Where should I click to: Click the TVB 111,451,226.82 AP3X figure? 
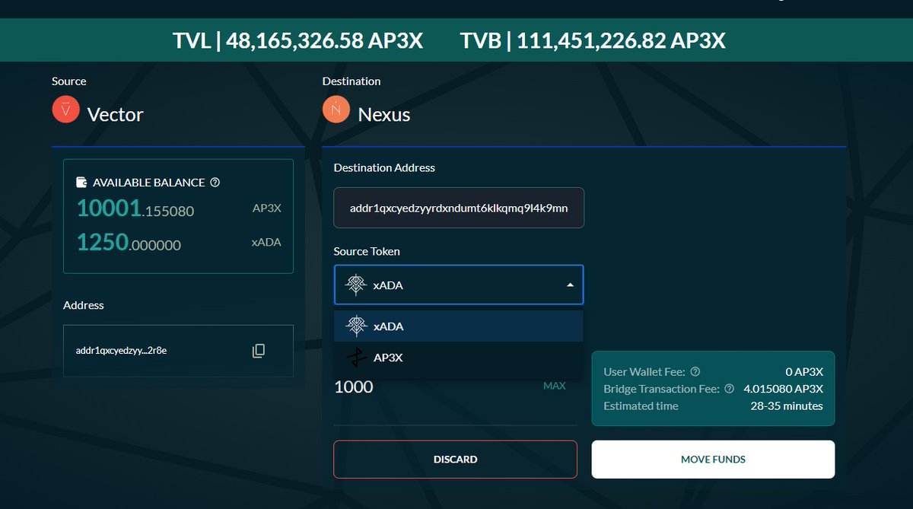tap(593, 40)
